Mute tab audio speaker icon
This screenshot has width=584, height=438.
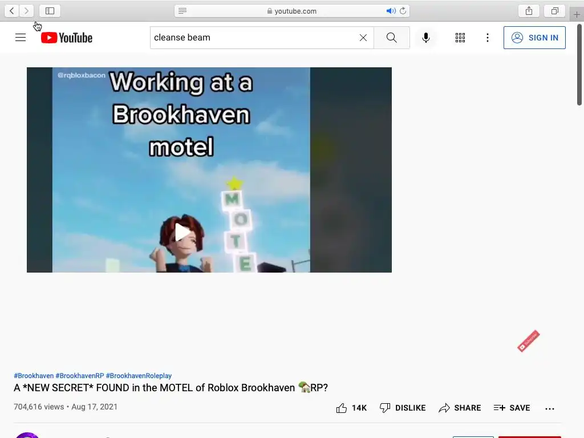[391, 11]
